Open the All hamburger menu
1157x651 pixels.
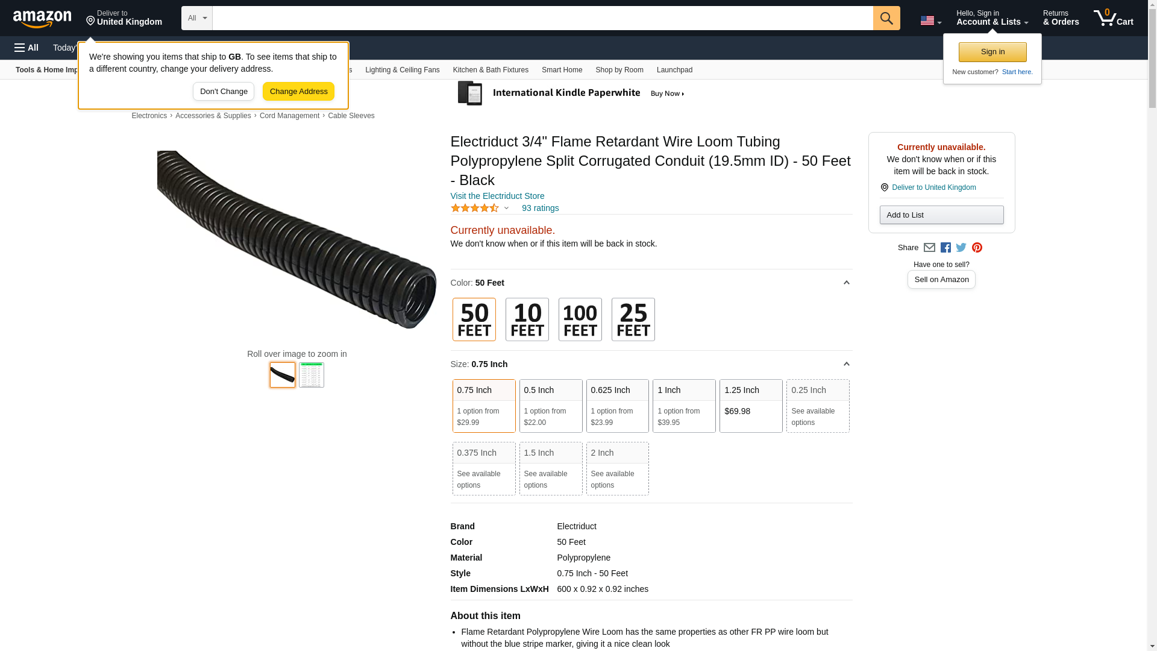(27, 48)
